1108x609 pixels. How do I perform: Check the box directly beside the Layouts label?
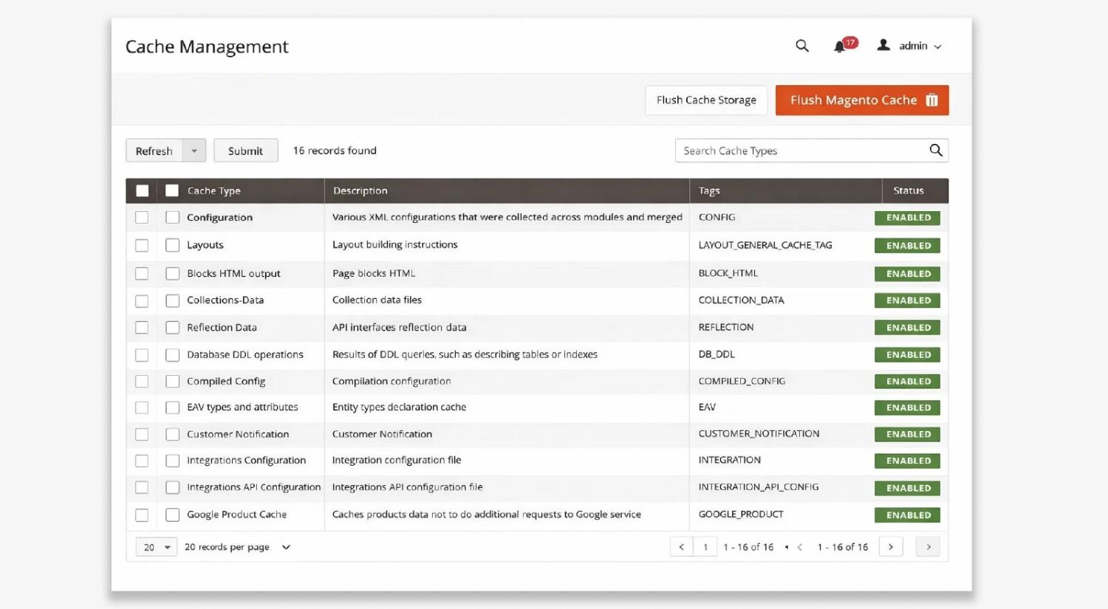(x=172, y=245)
